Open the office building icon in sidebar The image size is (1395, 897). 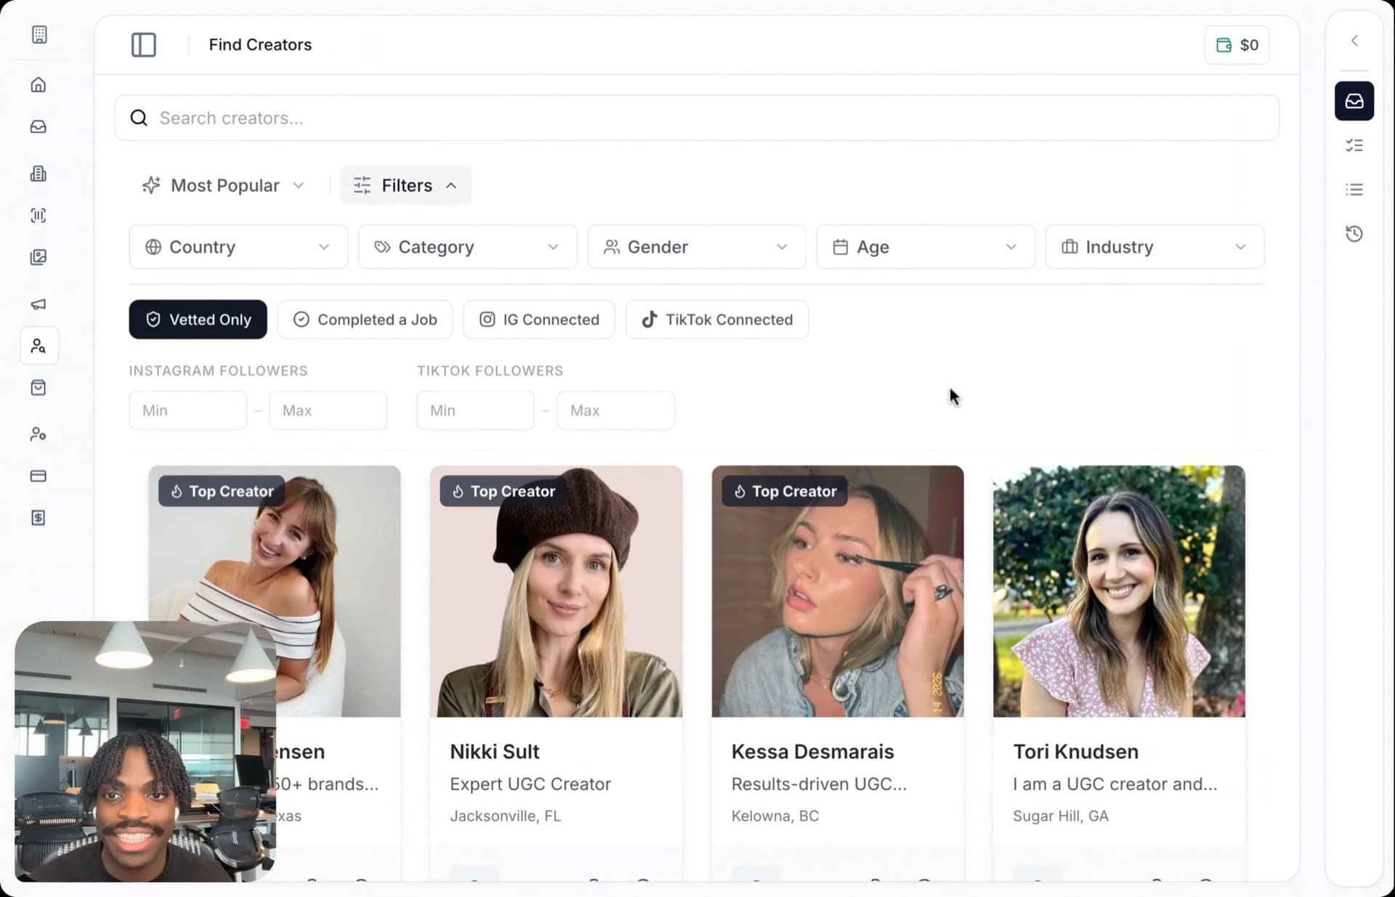coord(39,174)
